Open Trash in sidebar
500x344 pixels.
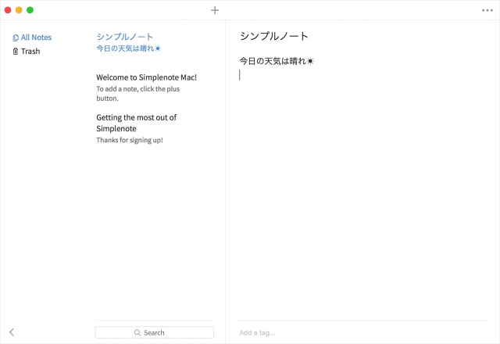[x=27, y=51]
